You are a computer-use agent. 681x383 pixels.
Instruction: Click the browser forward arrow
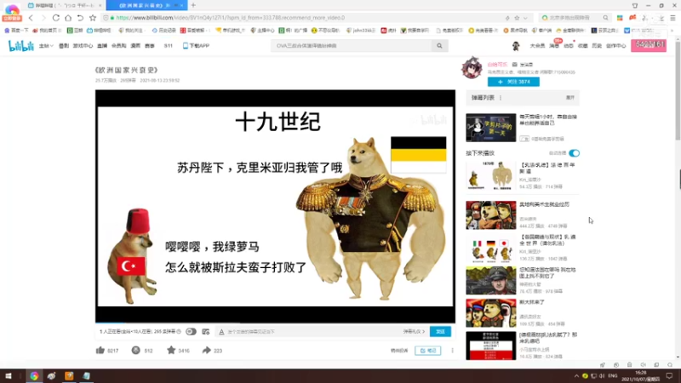point(43,18)
